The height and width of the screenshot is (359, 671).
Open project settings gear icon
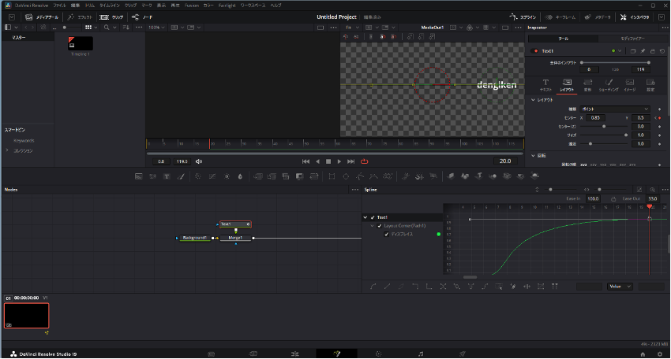(660, 353)
